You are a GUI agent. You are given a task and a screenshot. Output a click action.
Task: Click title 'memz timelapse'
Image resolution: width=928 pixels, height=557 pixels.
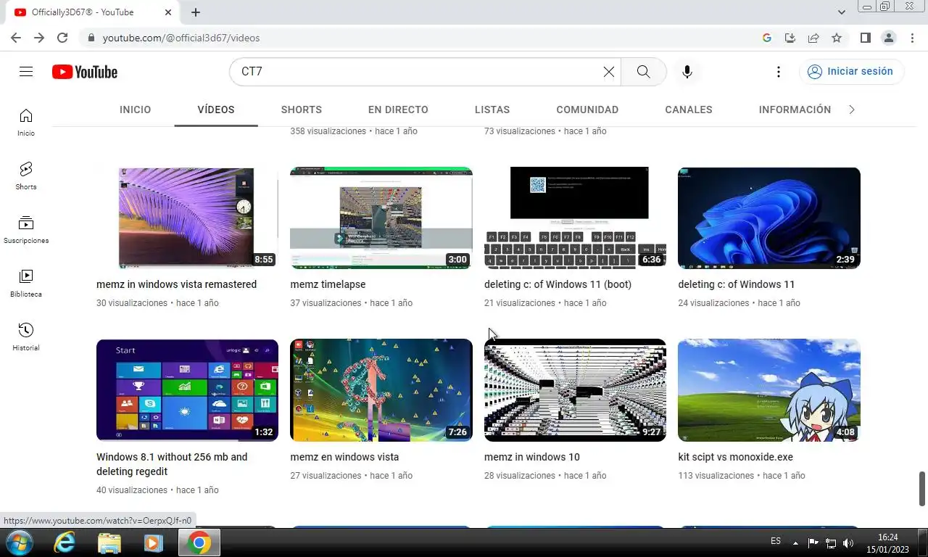point(328,284)
